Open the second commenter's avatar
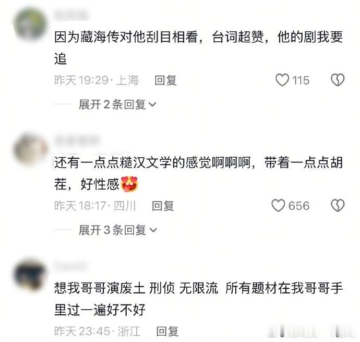 pos(30,149)
